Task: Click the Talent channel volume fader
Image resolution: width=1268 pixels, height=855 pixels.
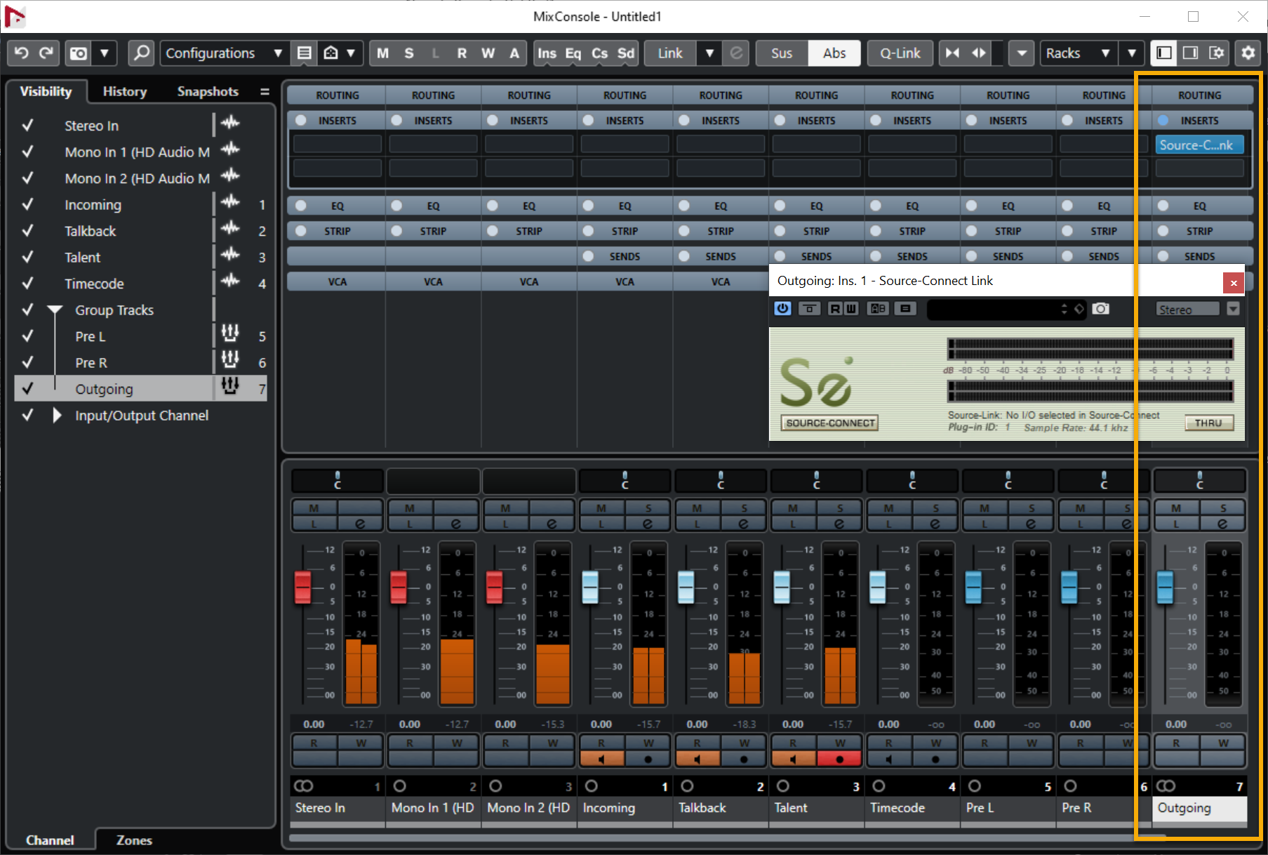Action: coord(781,587)
